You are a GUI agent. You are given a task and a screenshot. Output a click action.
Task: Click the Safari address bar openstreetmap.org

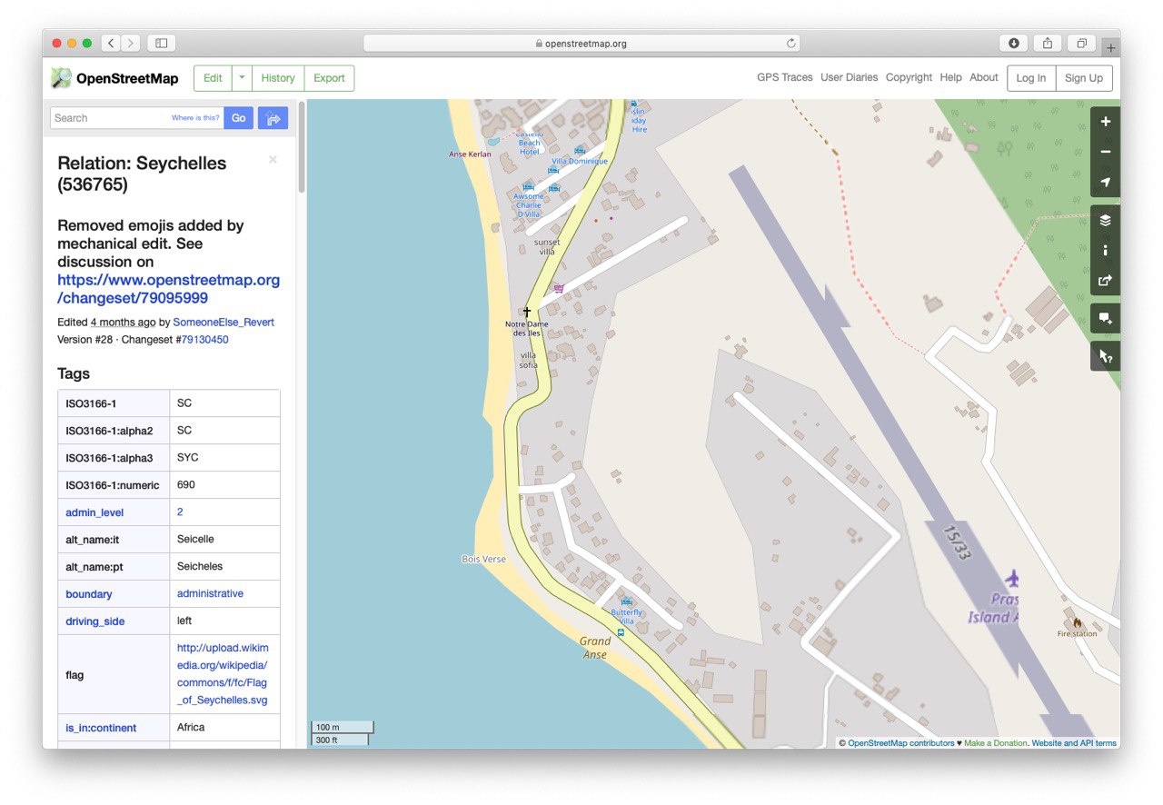581,43
